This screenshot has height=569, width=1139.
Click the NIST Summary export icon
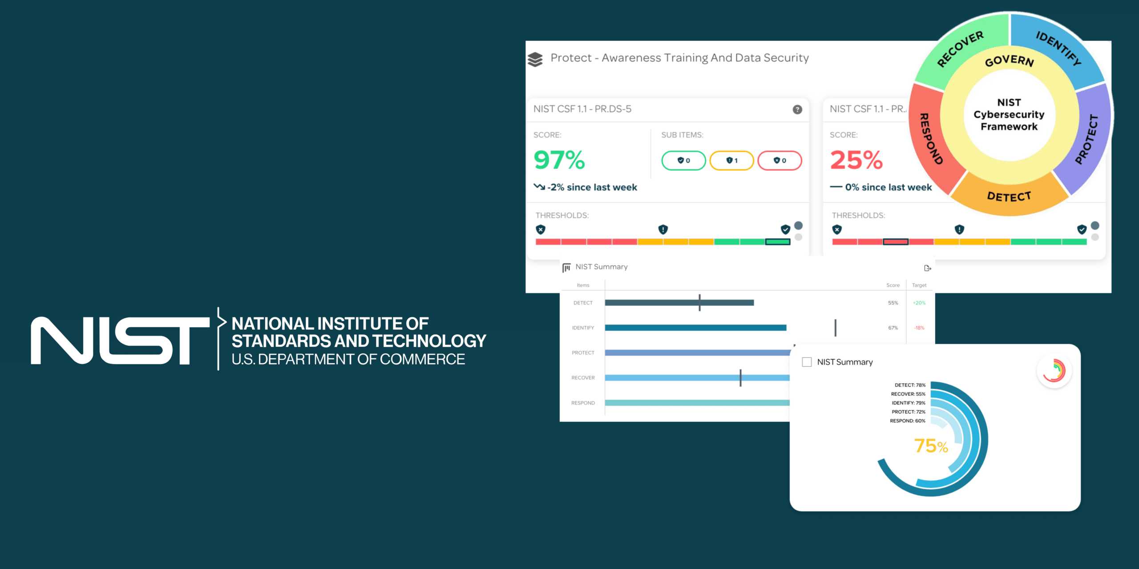927,268
